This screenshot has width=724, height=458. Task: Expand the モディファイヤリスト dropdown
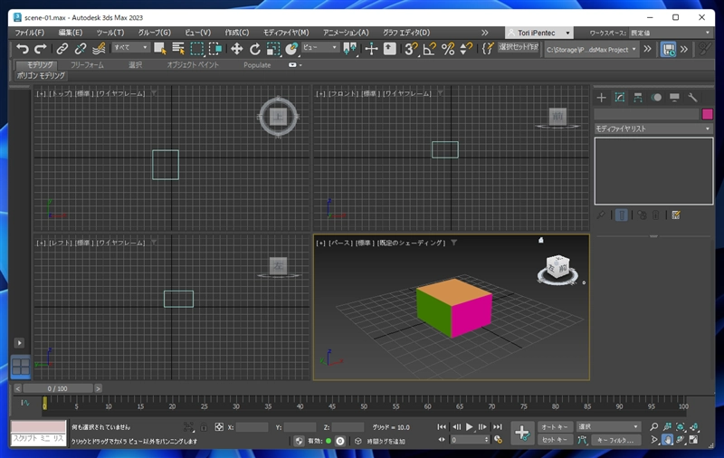coord(653,129)
